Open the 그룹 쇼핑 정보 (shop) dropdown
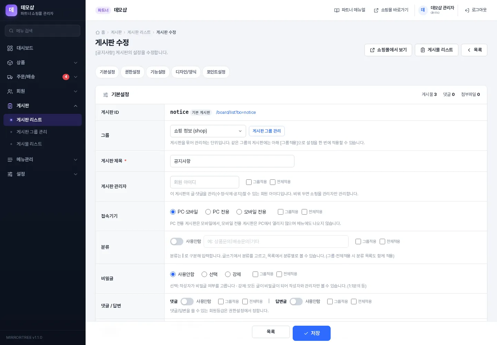 point(208,131)
